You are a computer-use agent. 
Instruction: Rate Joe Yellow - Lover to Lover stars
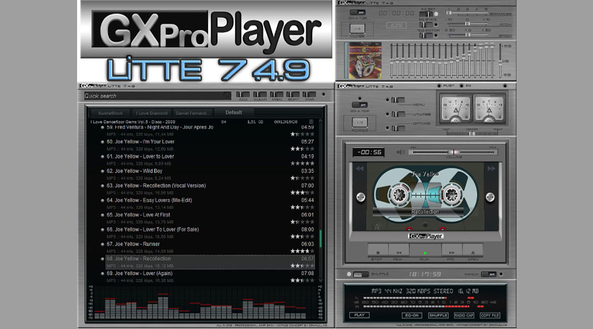click(x=302, y=164)
